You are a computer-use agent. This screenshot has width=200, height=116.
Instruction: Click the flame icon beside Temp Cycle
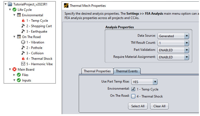[23, 21]
